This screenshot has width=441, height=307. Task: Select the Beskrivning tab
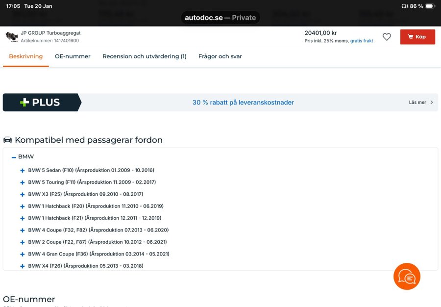click(26, 56)
